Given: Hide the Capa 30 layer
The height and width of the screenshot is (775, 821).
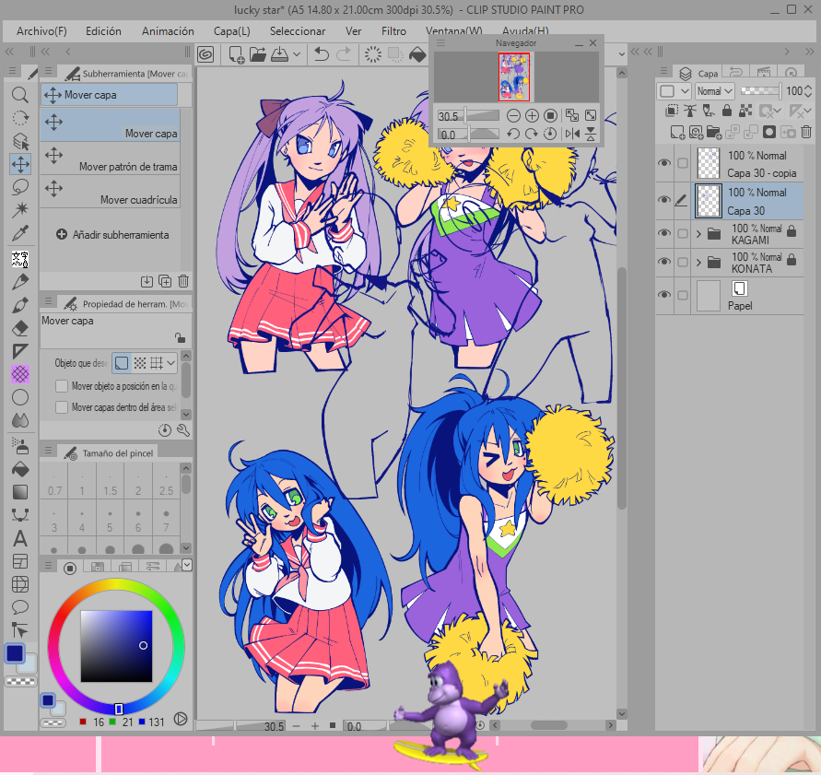Looking at the screenshot, I should pos(664,200).
